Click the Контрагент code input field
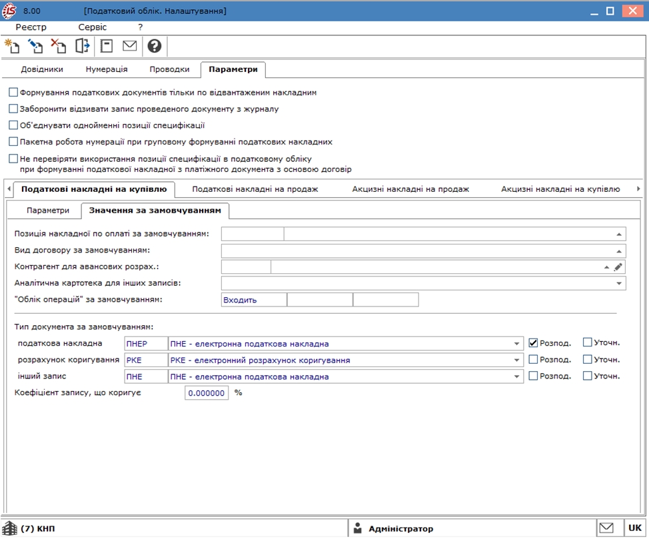Screen dimensions: 649x539 [x=247, y=267]
